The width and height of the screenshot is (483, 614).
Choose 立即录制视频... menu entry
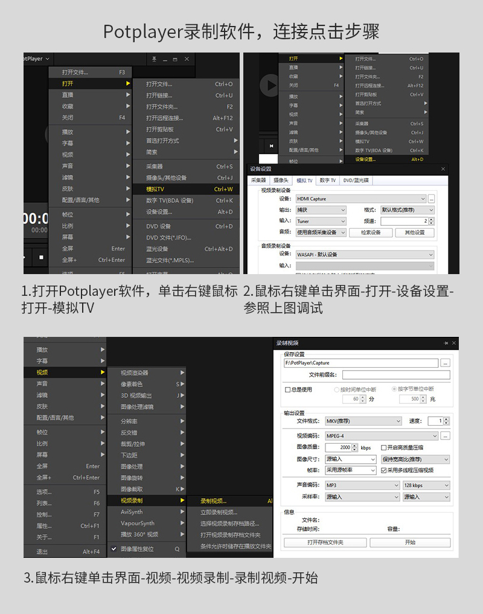230,512
